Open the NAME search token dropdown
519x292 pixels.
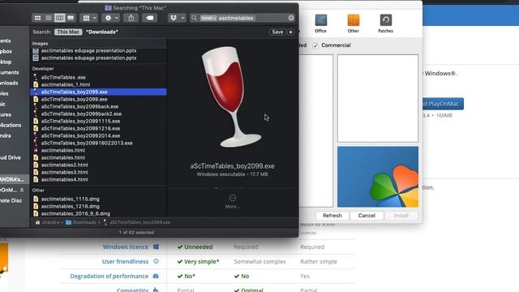(x=208, y=18)
